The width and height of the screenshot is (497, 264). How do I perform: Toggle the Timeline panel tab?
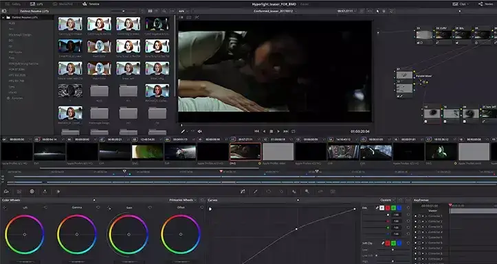91,4
